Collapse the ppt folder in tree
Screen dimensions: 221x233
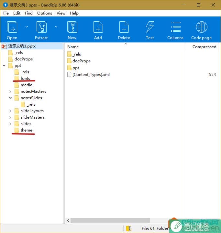[4, 65]
